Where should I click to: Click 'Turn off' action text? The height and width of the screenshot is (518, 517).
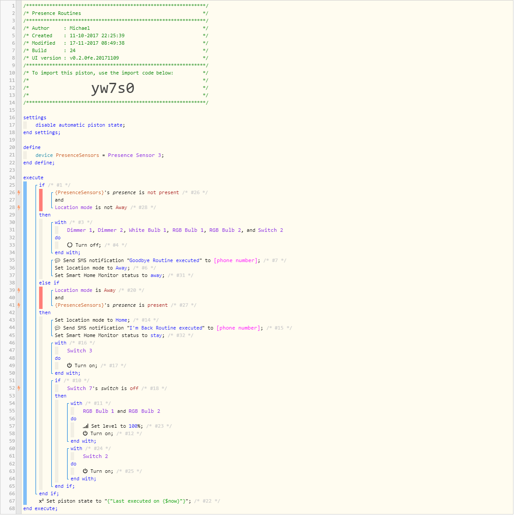[88, 246]
